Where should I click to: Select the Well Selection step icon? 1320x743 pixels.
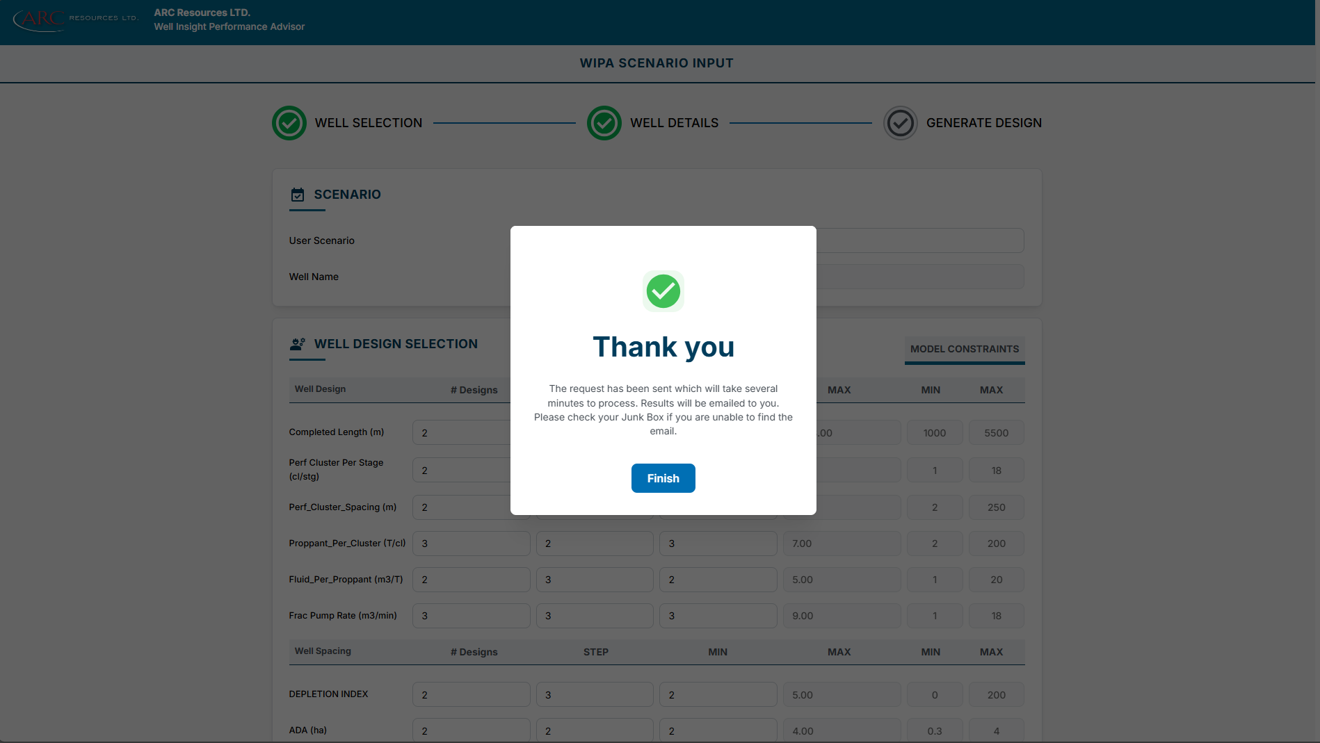pos(289,123)
